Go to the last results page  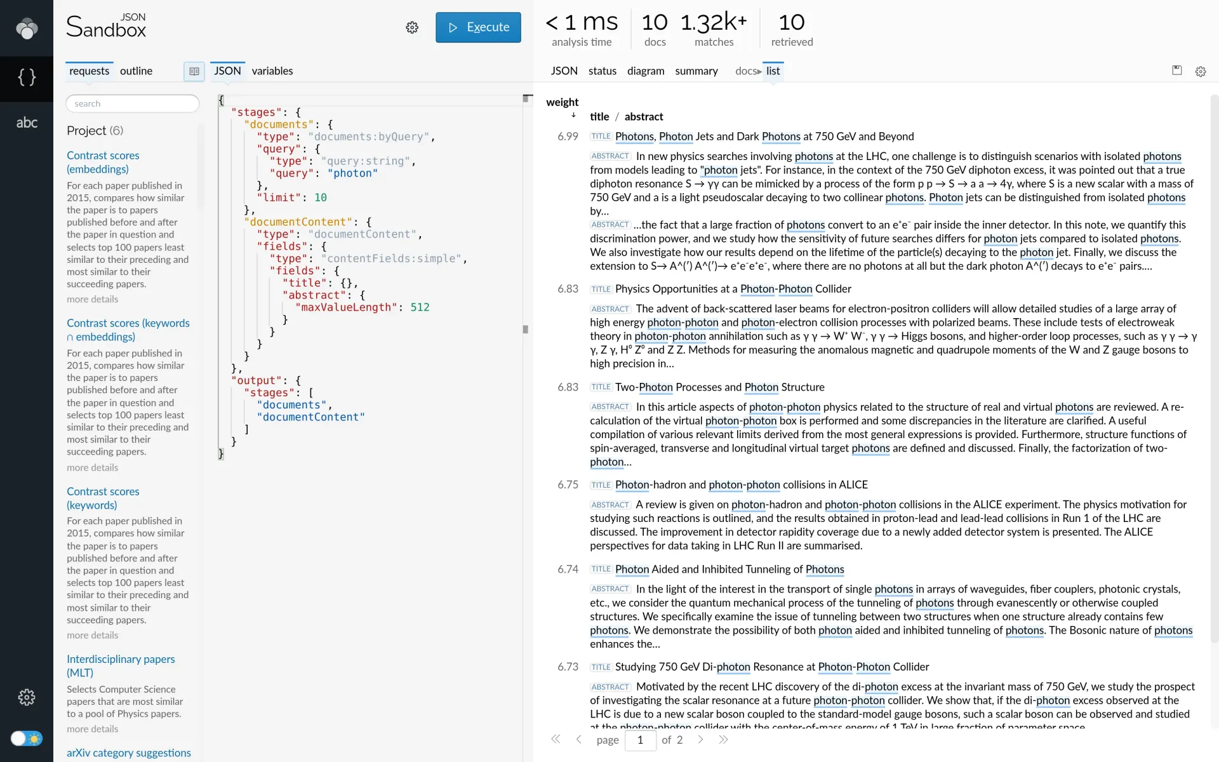[723, 739]
